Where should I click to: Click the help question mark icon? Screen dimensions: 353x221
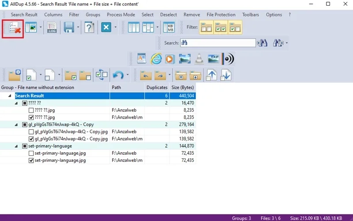click(89, 27)
